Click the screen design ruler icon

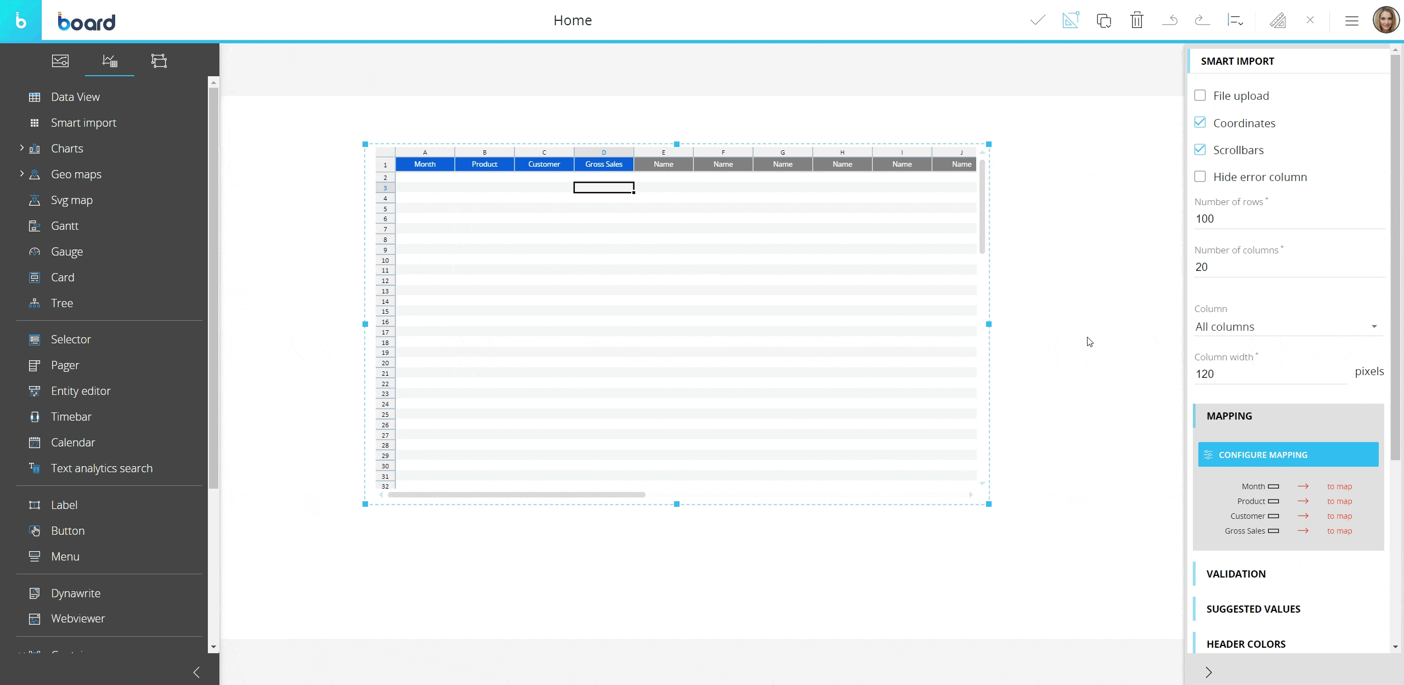1071,20
